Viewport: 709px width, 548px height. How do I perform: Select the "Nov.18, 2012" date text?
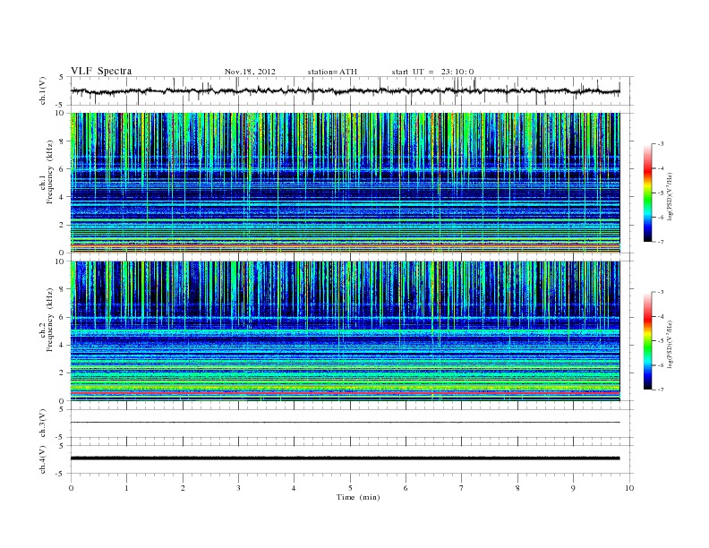coord(250,72)
